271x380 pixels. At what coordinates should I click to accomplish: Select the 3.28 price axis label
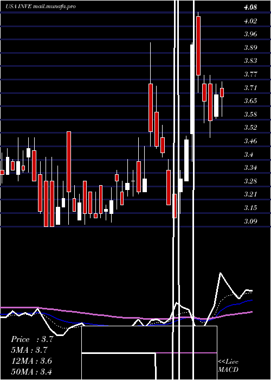pos(250,181)
